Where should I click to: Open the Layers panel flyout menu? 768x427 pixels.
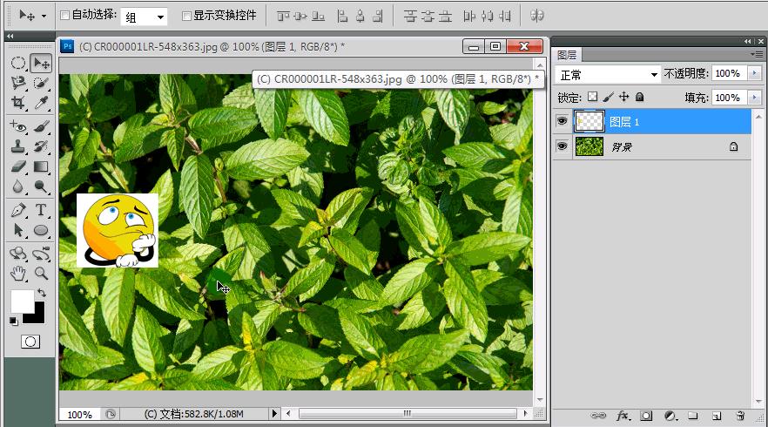point(756,55)
